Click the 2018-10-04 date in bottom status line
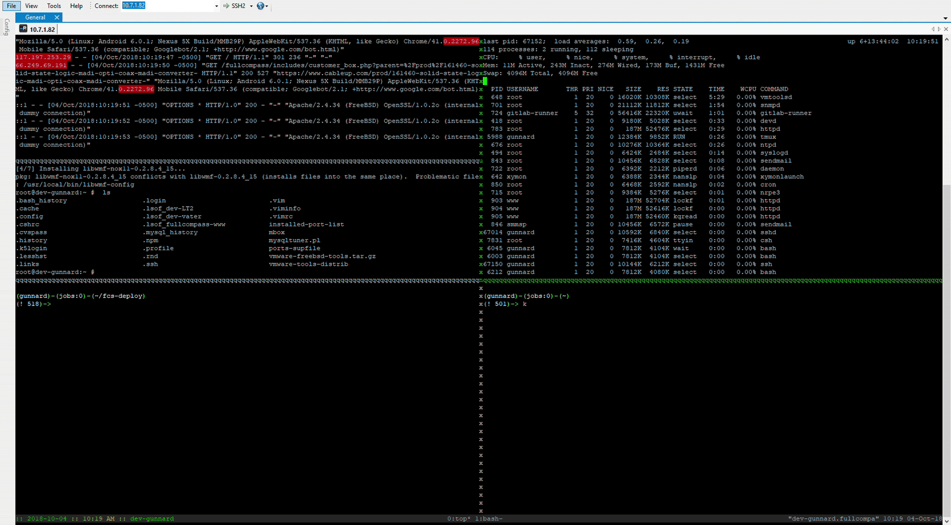 tap(47, 518)
